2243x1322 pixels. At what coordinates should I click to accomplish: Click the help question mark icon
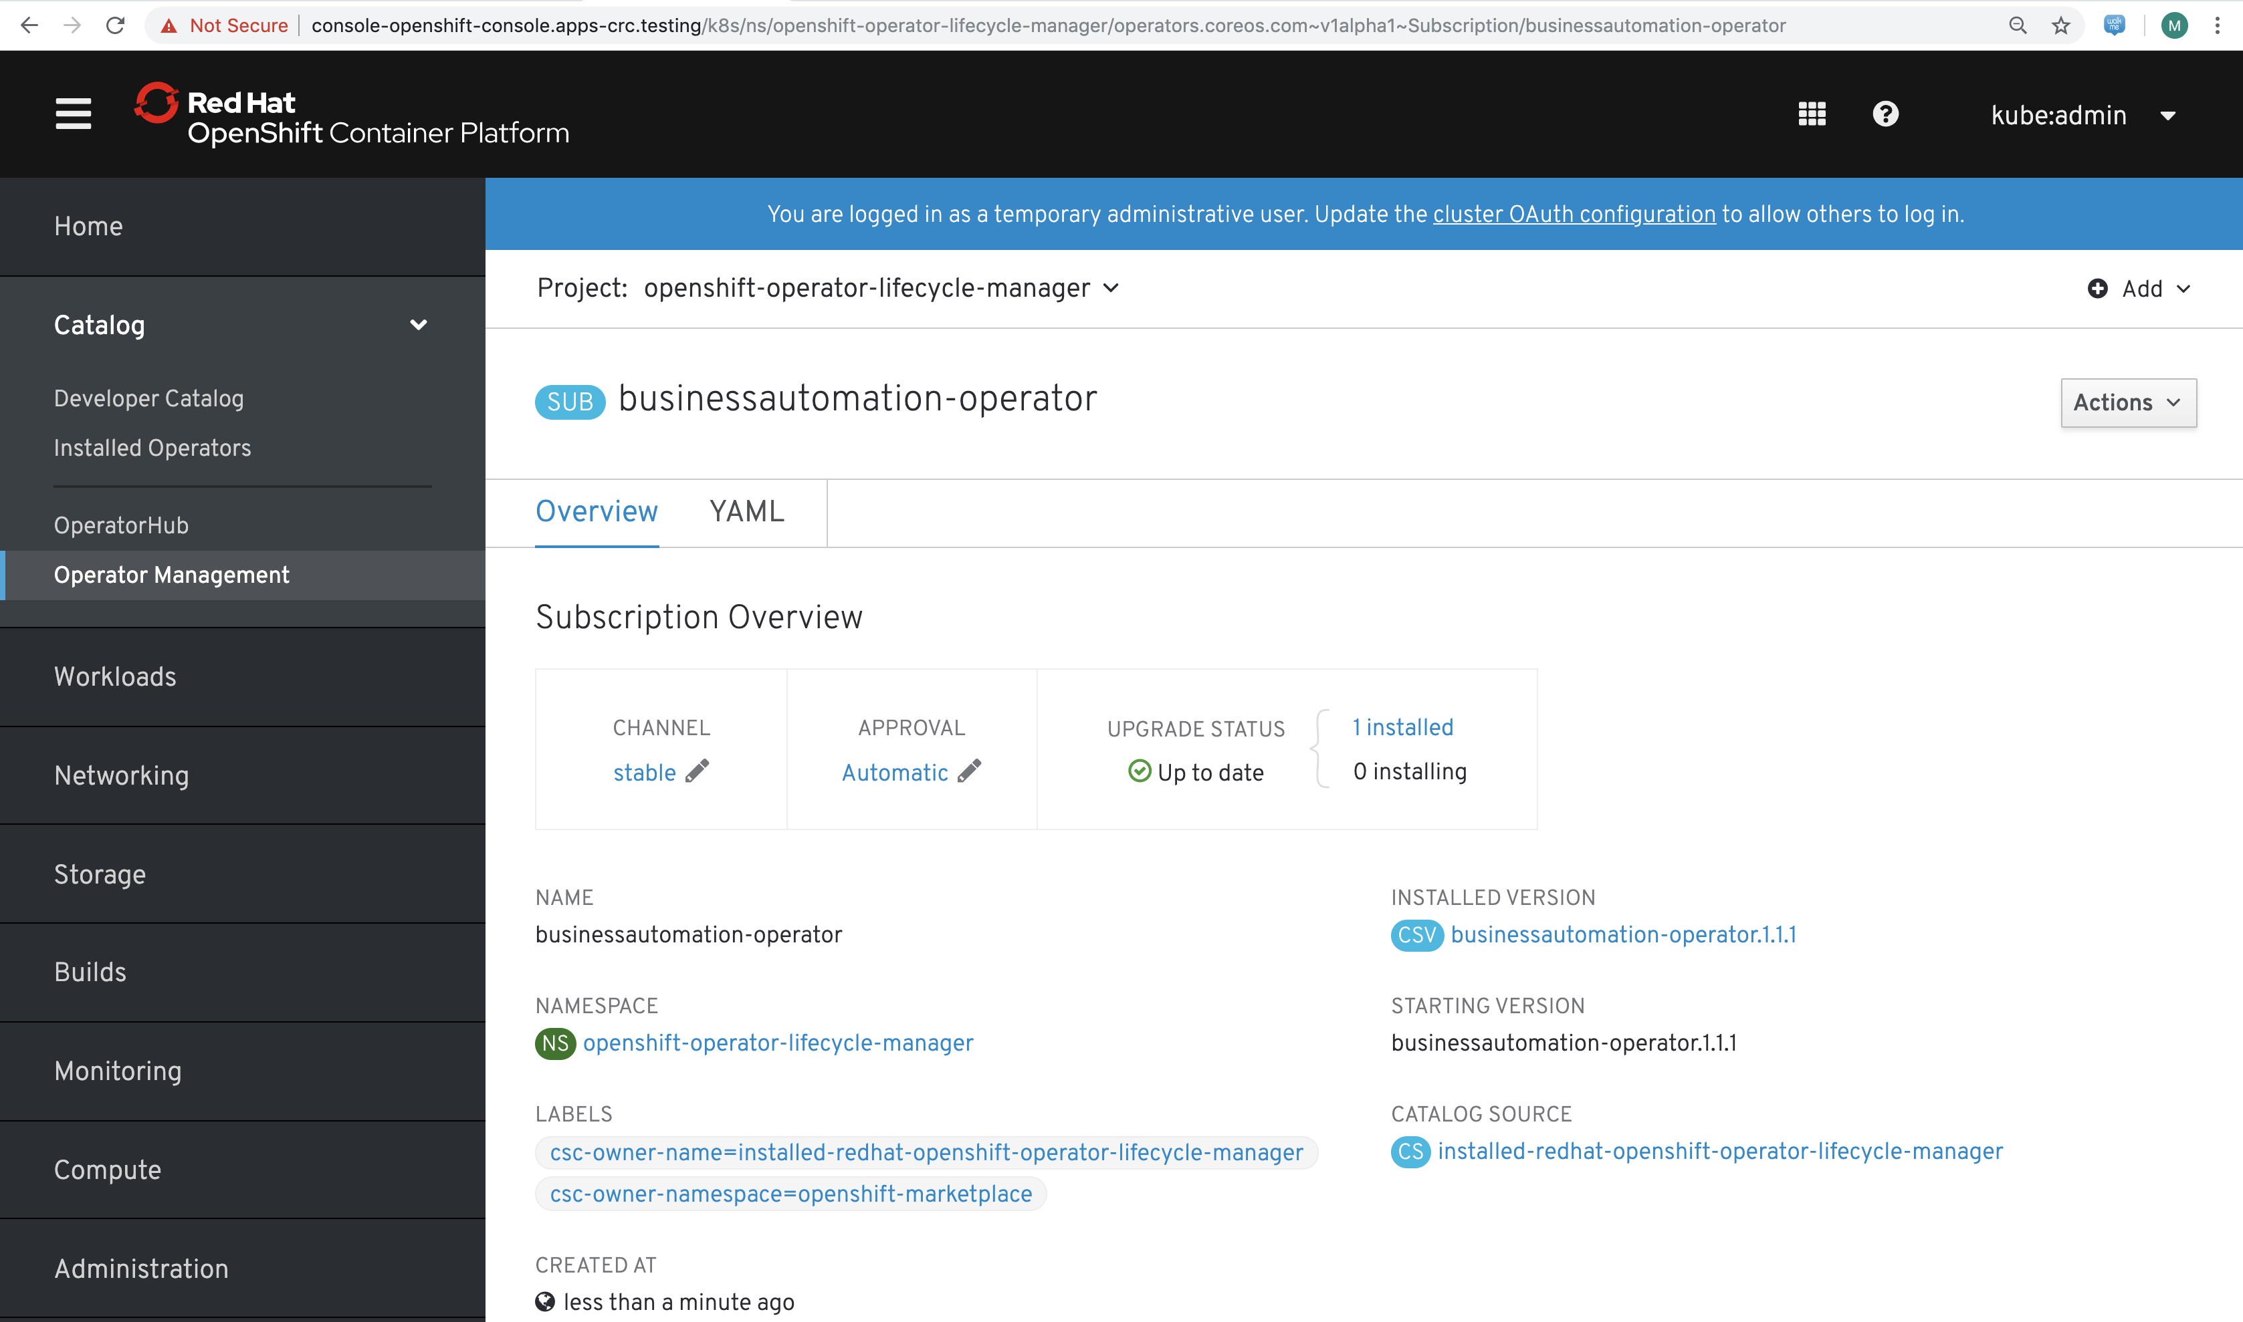(x=1887, y=114)
